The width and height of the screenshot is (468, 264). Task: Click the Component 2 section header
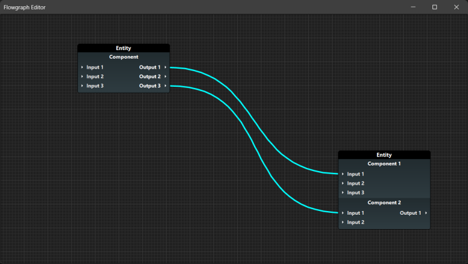pyautogui.click(x=384, y=203)
